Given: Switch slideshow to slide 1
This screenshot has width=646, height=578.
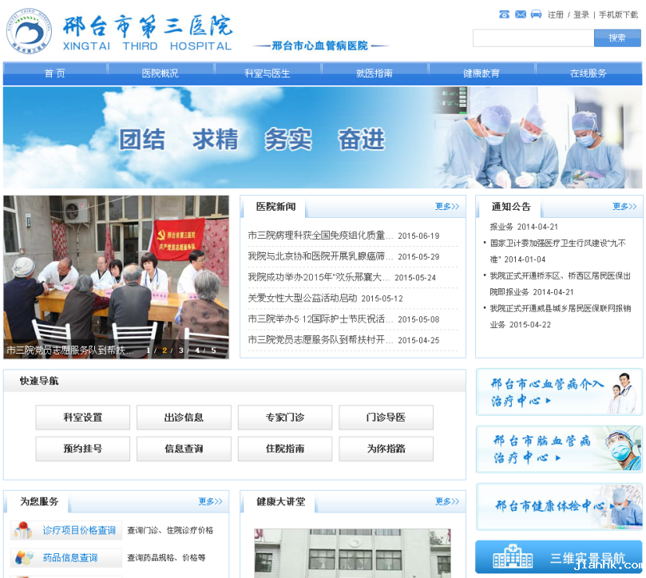Looking at the screenshot, I should [148, 350].
